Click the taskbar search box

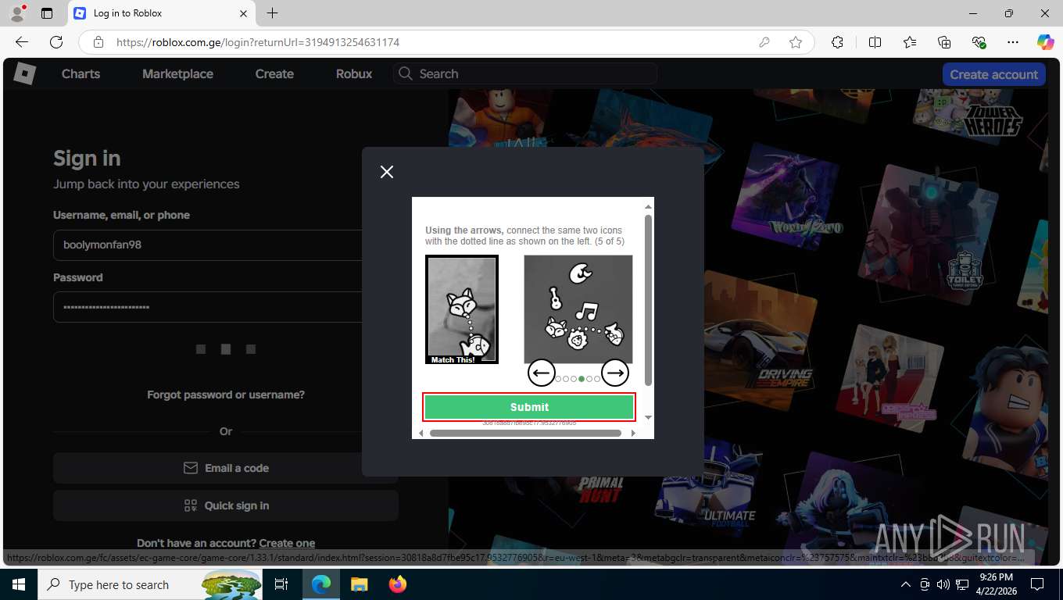(151, 584)
